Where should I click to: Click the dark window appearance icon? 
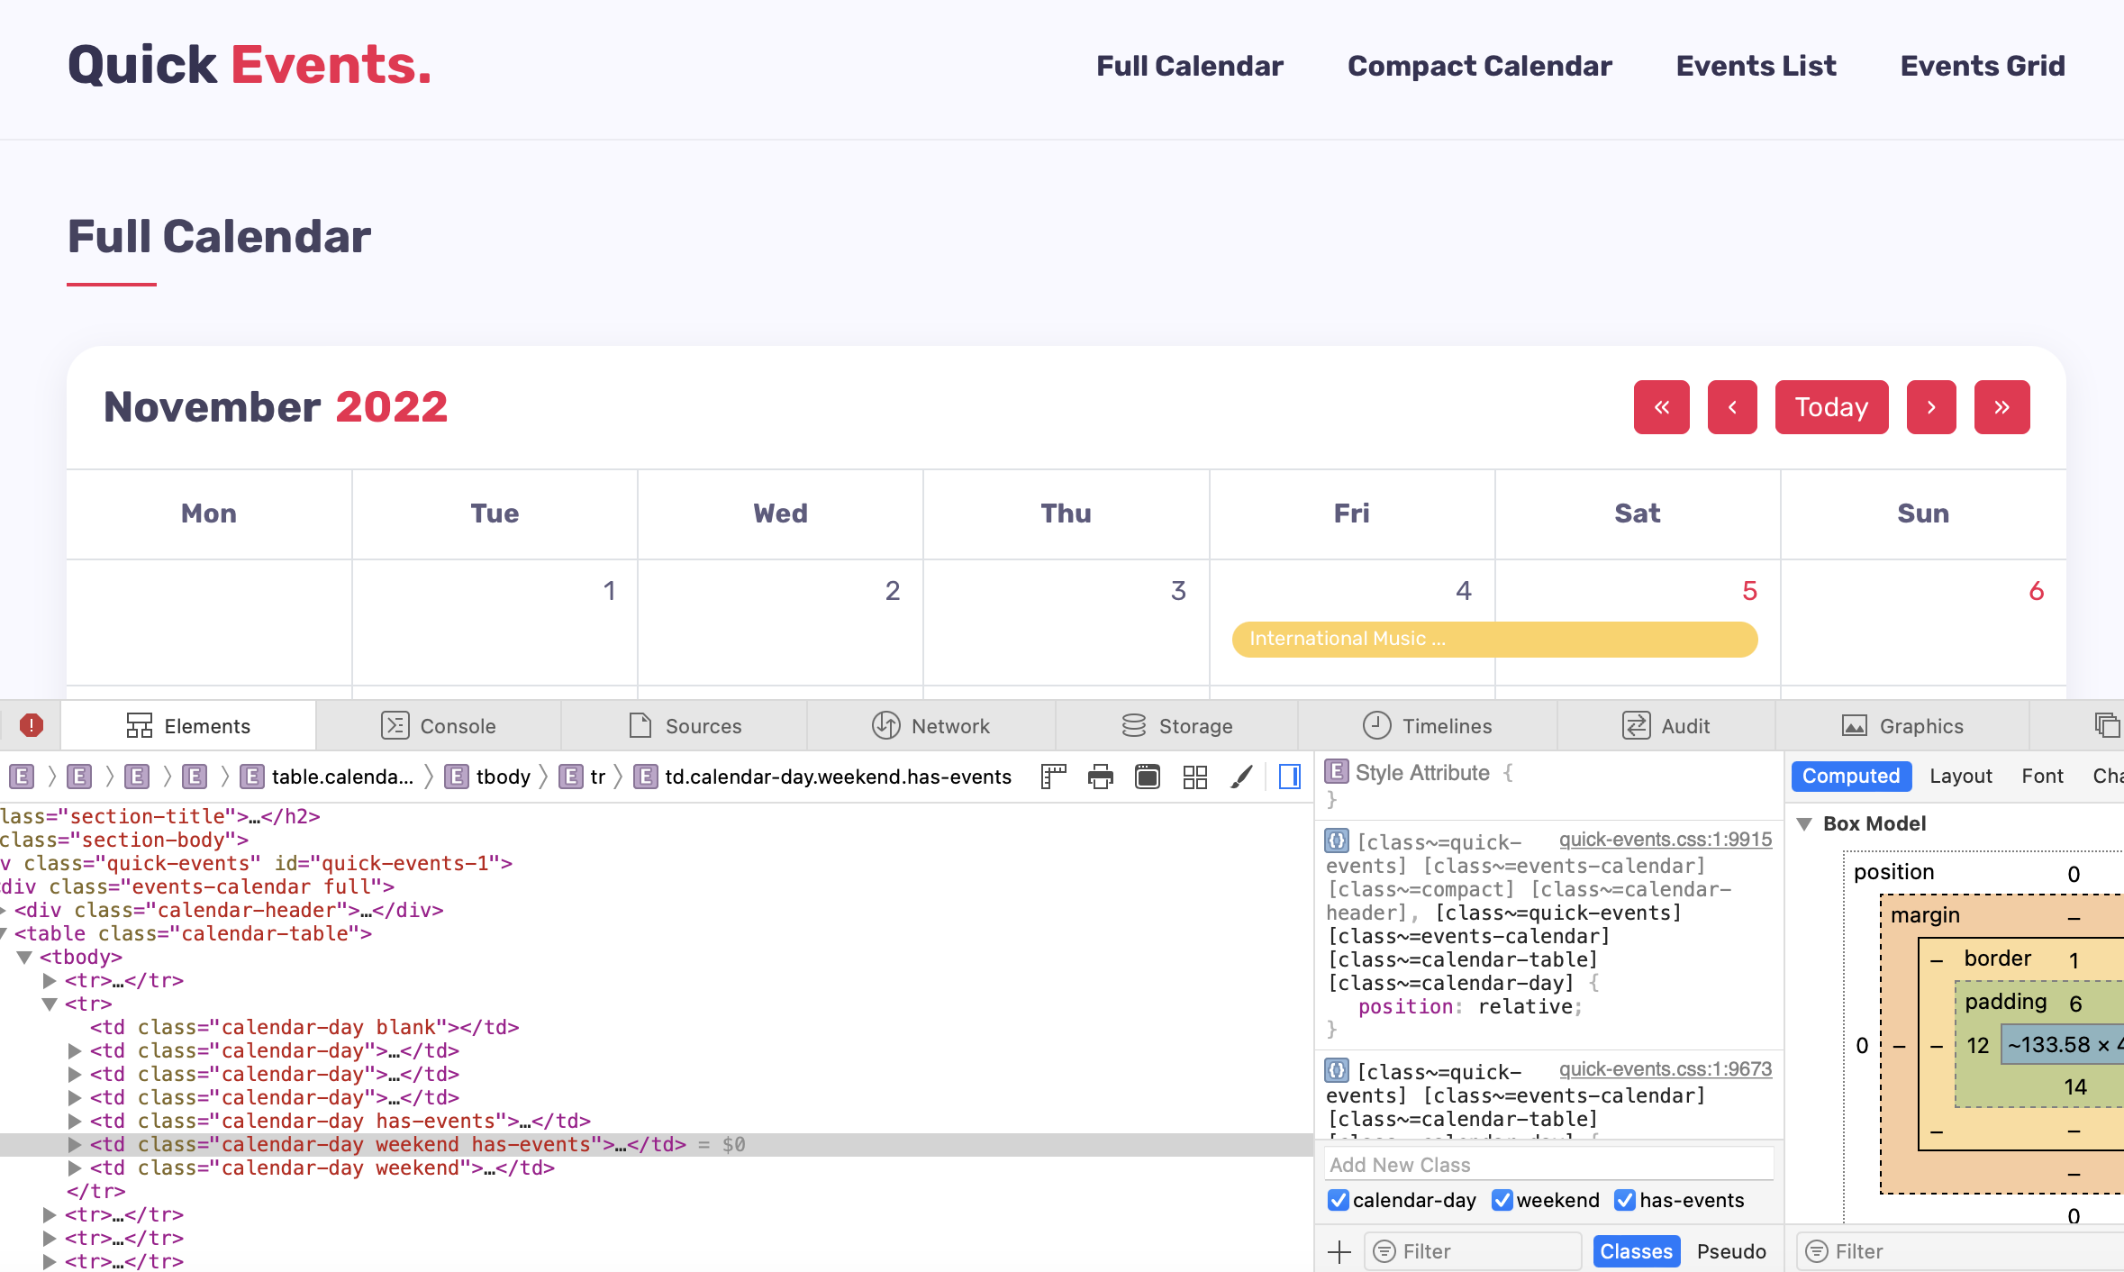1147,777
